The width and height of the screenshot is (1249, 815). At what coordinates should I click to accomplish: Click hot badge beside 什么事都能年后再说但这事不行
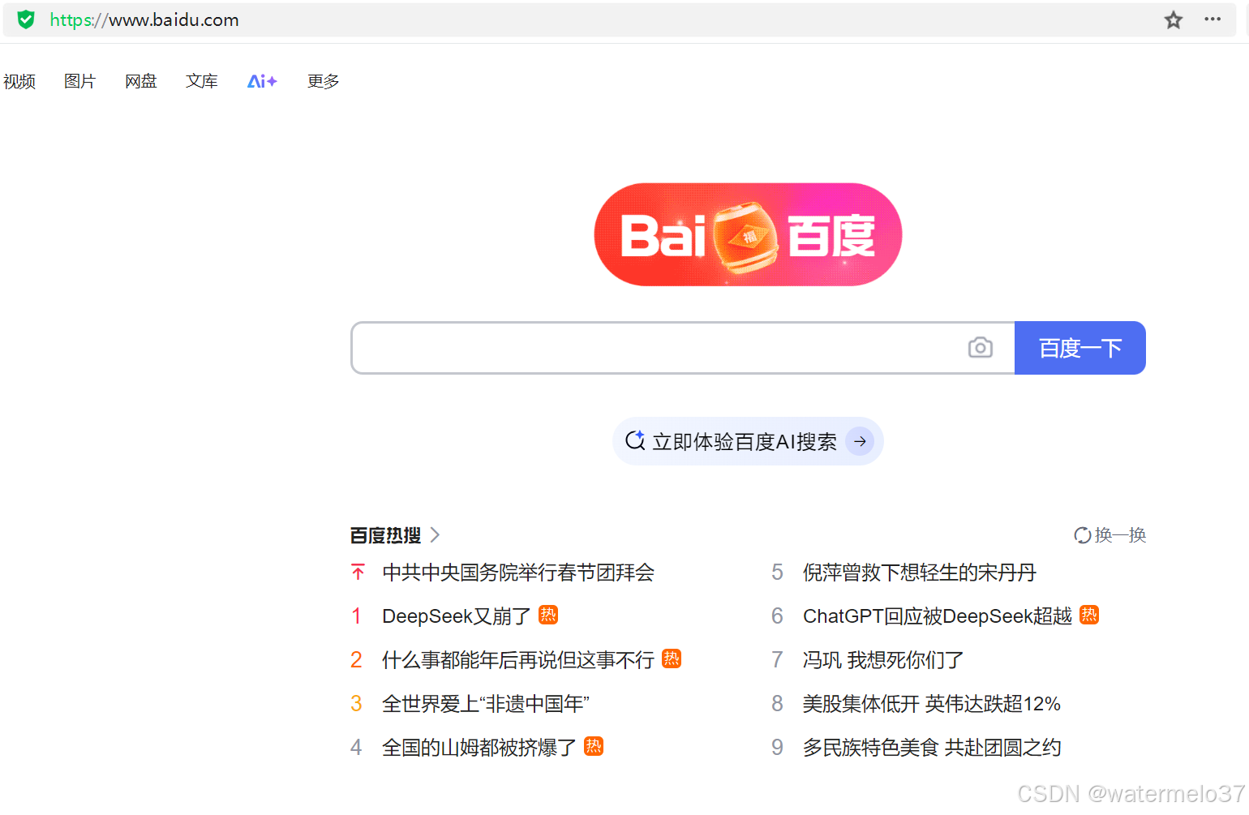pos(672,658)
